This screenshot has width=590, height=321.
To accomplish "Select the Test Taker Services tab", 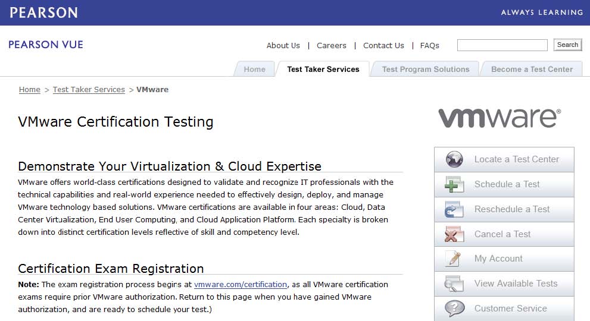I will click(x=323, y=70).
